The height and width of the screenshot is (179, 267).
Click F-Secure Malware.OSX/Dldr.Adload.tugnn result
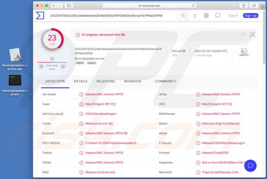pyautogui.click(x=224, y=143)
